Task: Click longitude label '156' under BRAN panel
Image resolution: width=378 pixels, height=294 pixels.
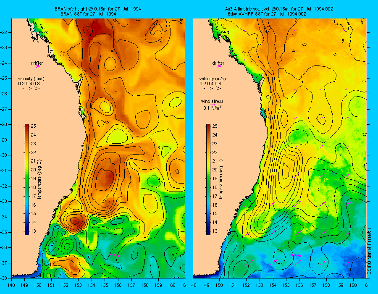Action: 118,285
